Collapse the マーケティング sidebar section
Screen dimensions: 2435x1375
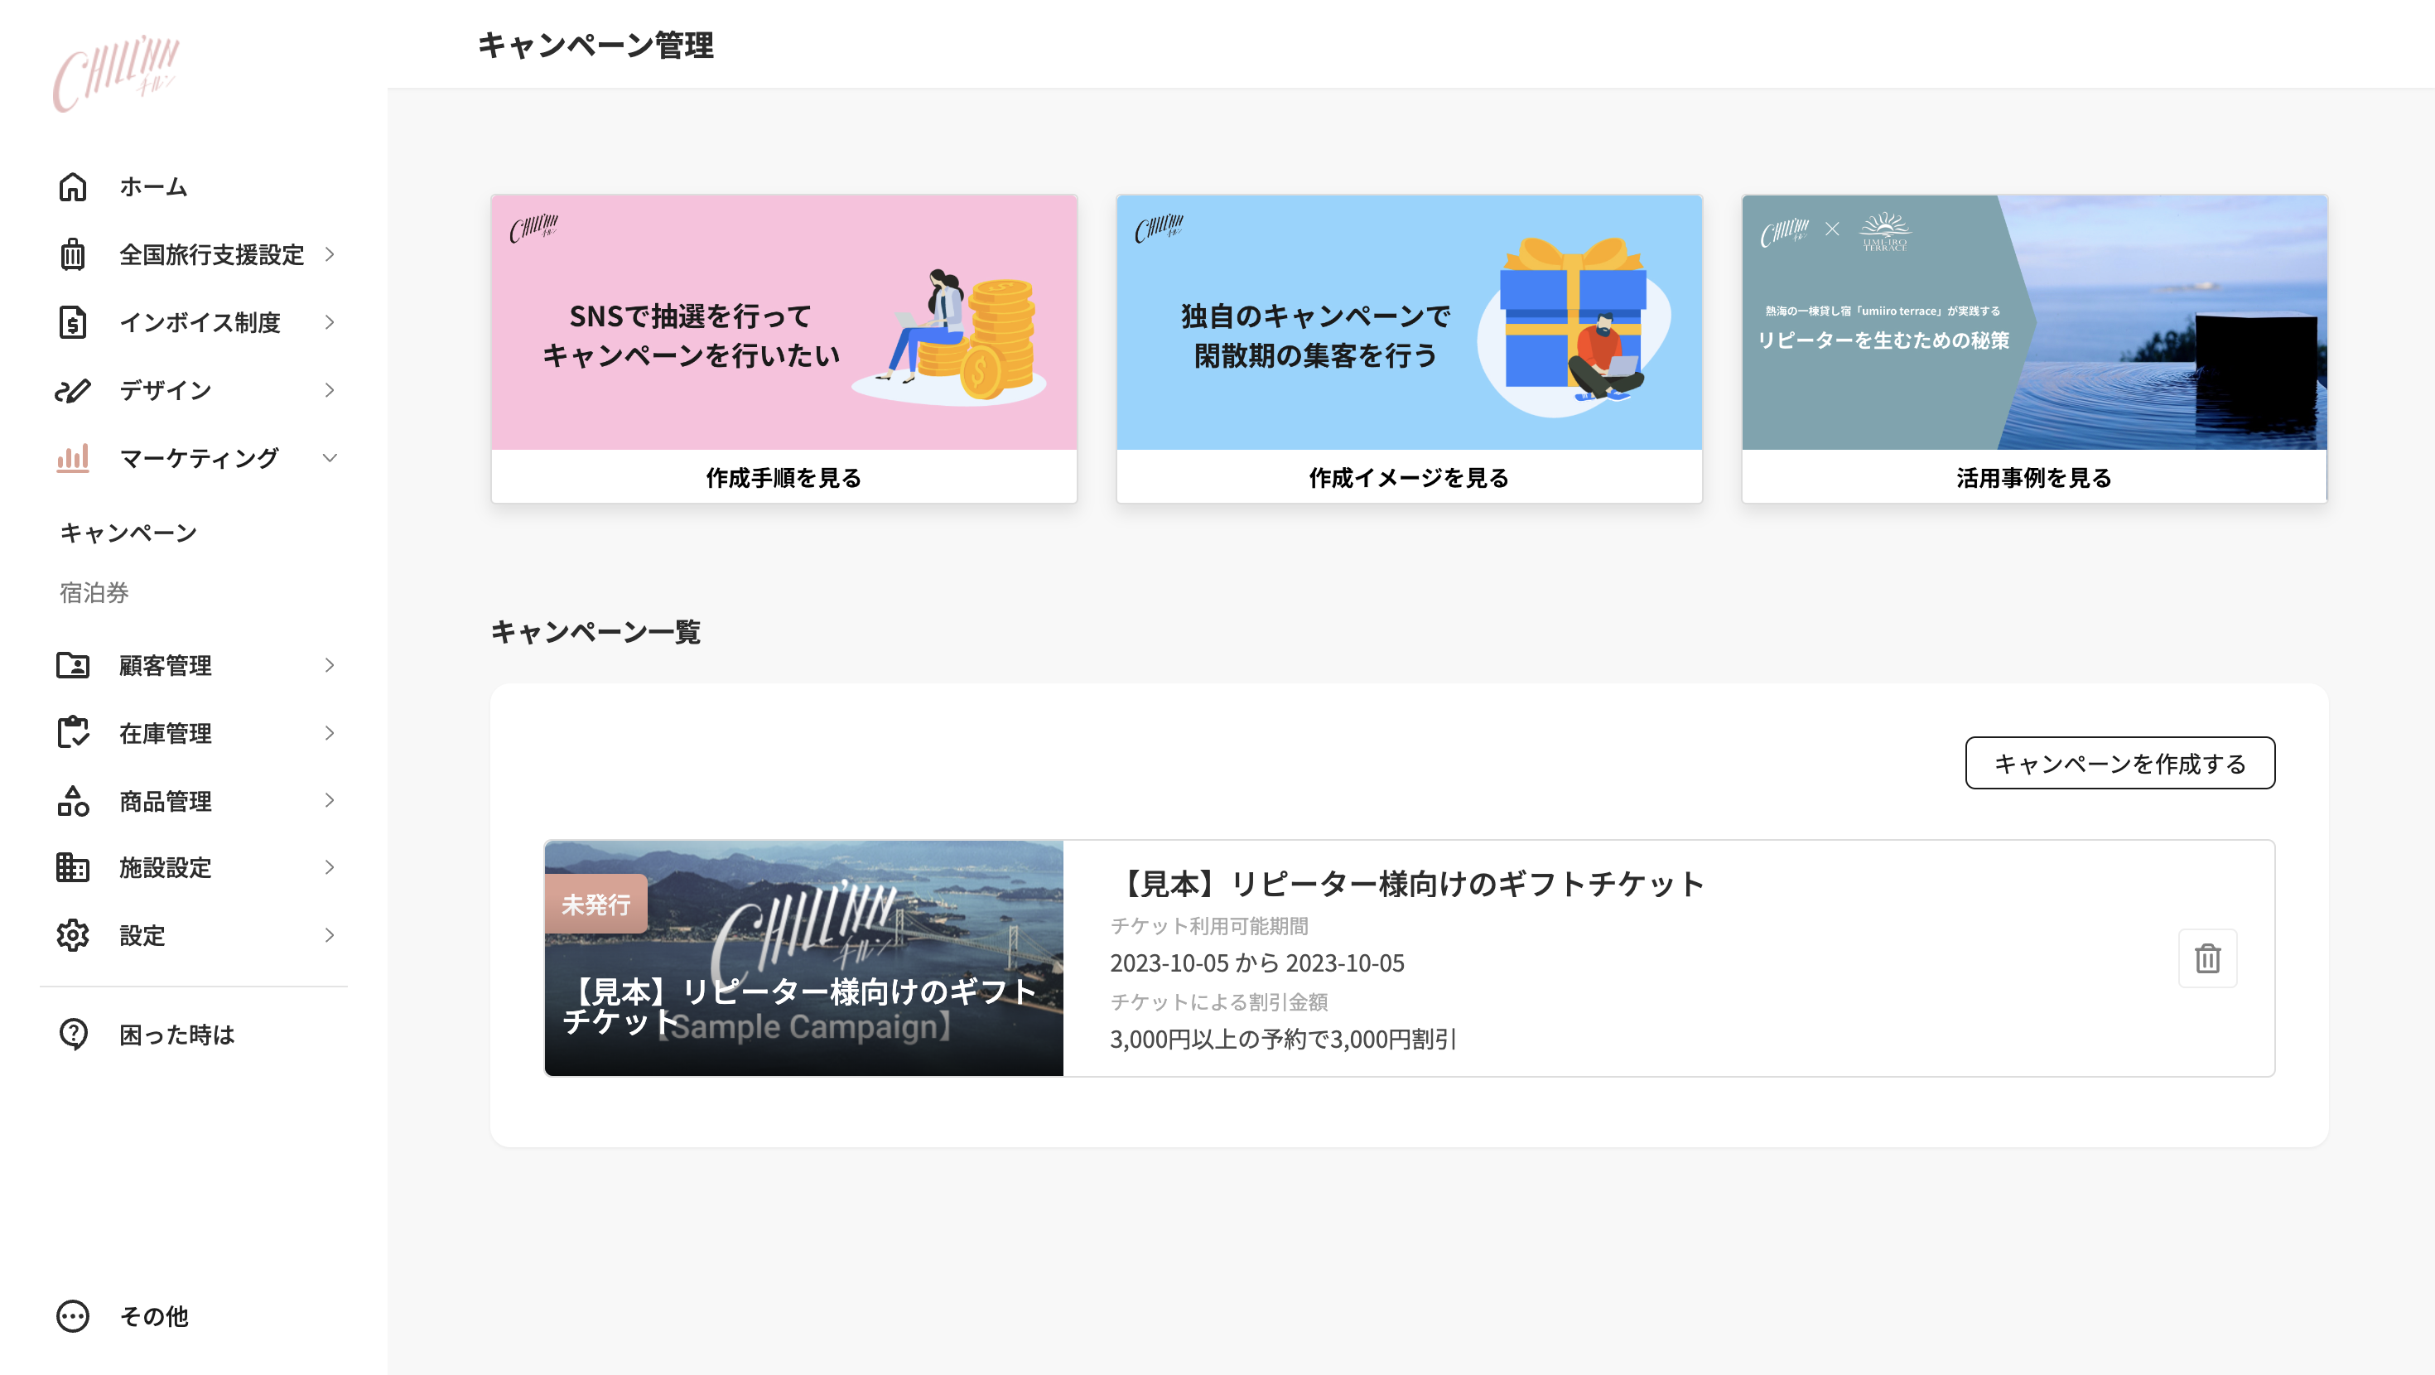329,458
